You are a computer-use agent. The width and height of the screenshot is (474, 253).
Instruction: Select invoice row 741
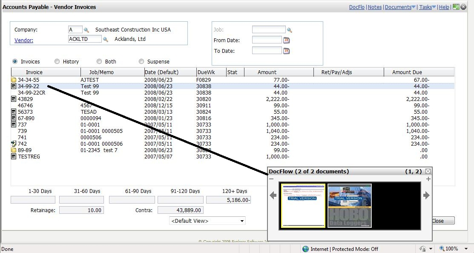point(233,137)
